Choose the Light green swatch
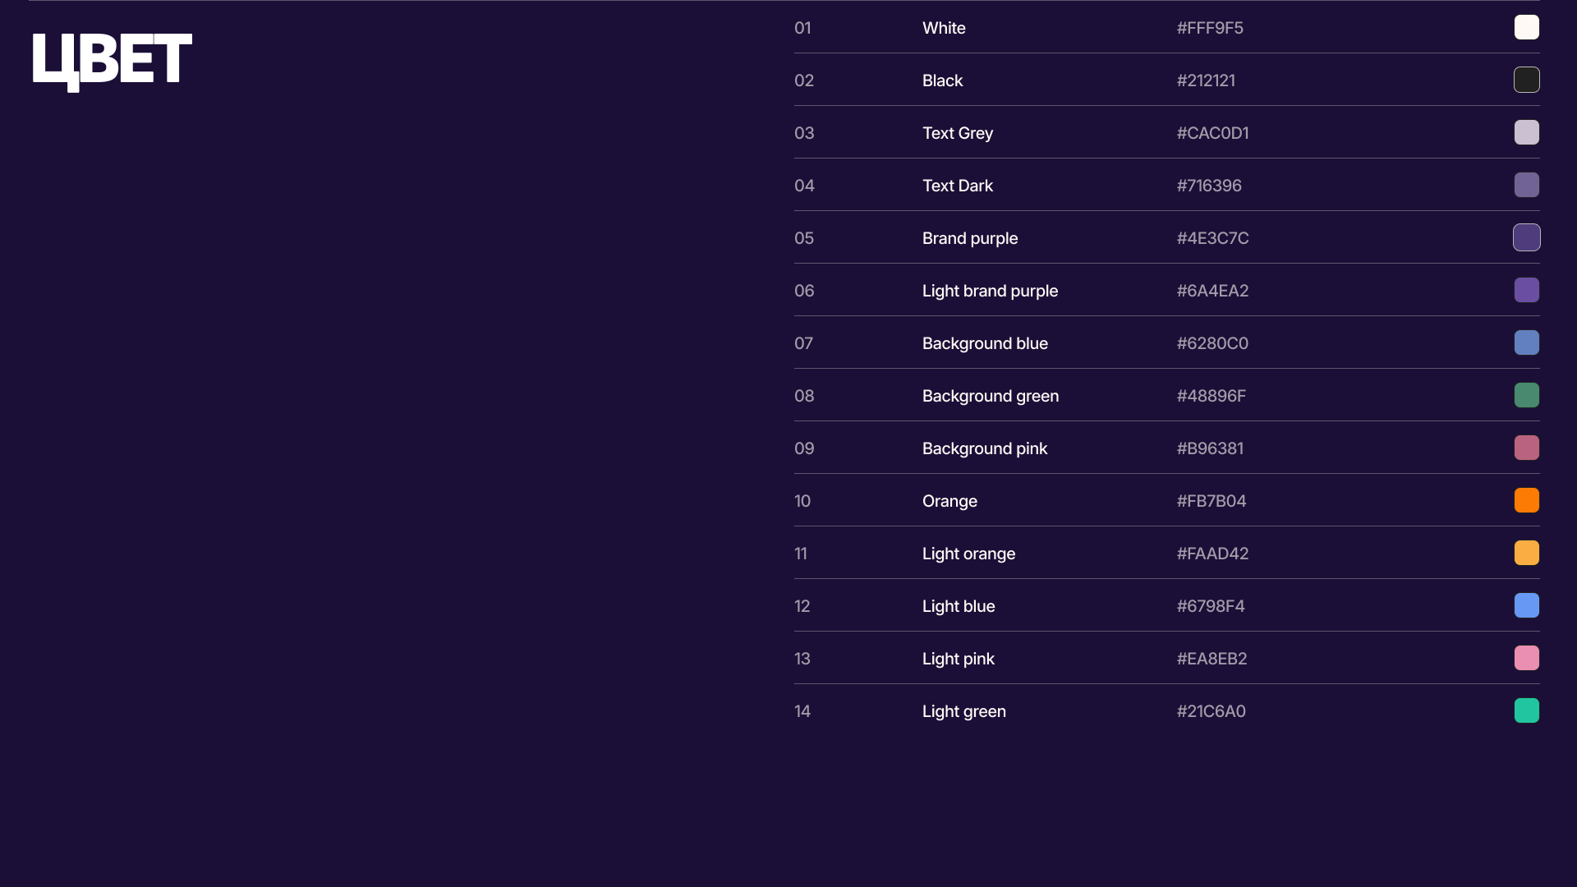The image size is (1577, 887). [x=1526, y=710]
